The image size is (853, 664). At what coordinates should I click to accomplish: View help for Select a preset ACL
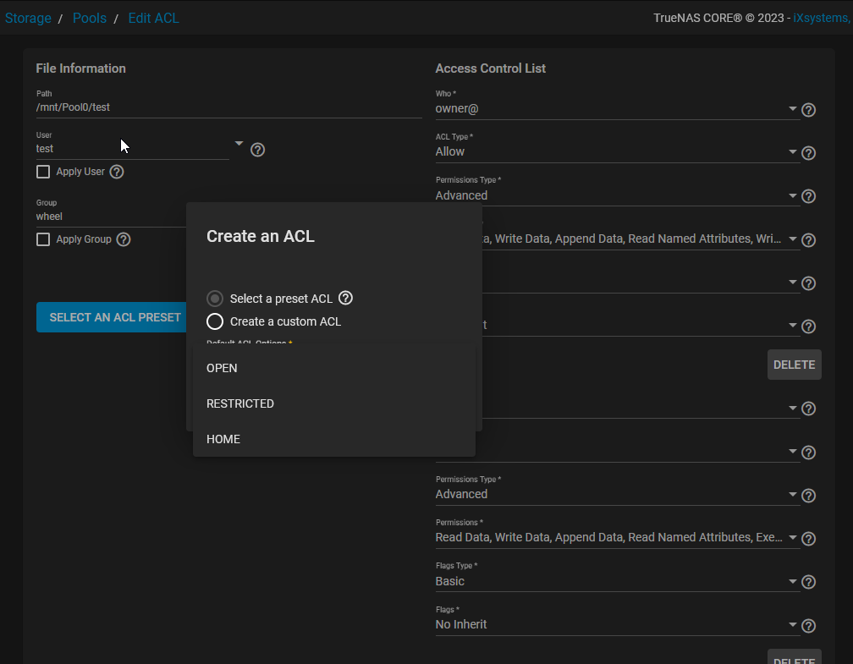345,298
